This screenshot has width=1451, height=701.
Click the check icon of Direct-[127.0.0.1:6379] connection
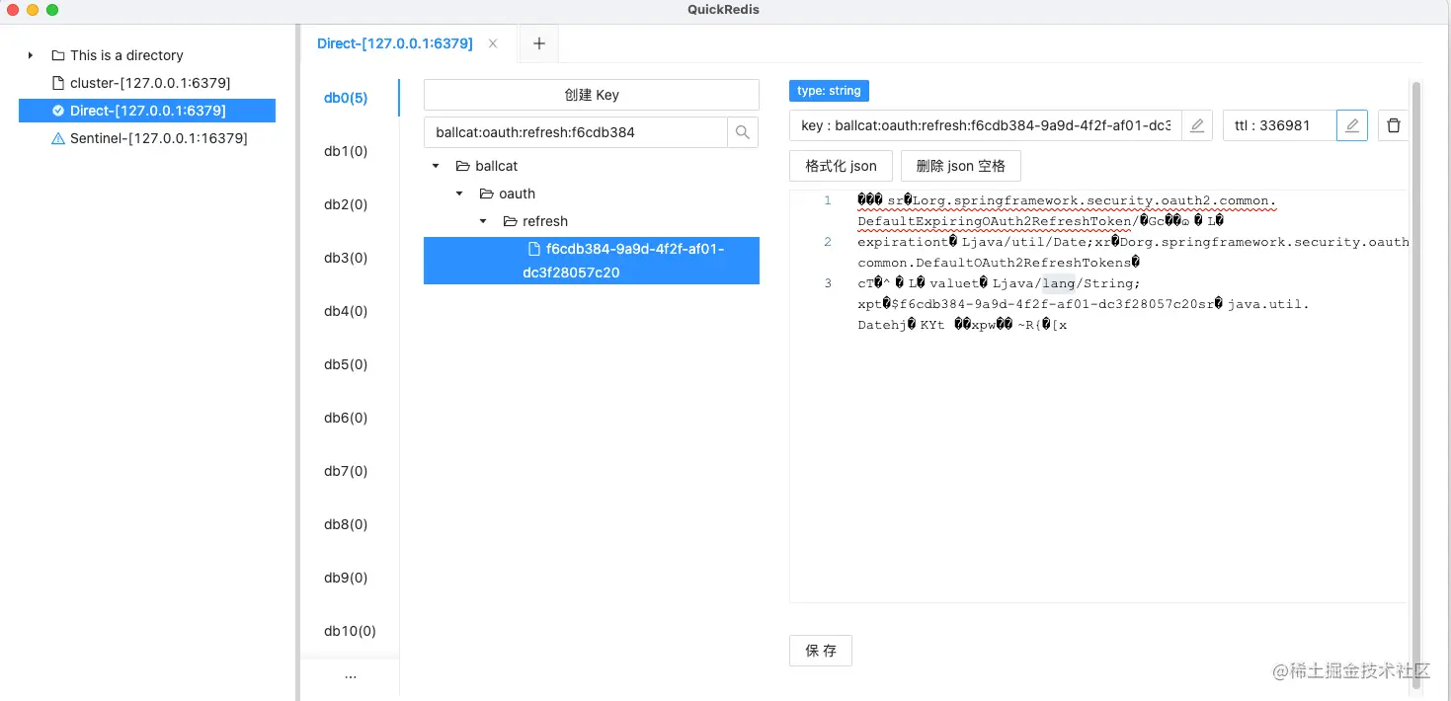pyautogui.click(x=58, y=111)
